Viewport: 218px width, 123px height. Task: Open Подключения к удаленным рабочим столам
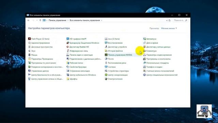(84, 59)
